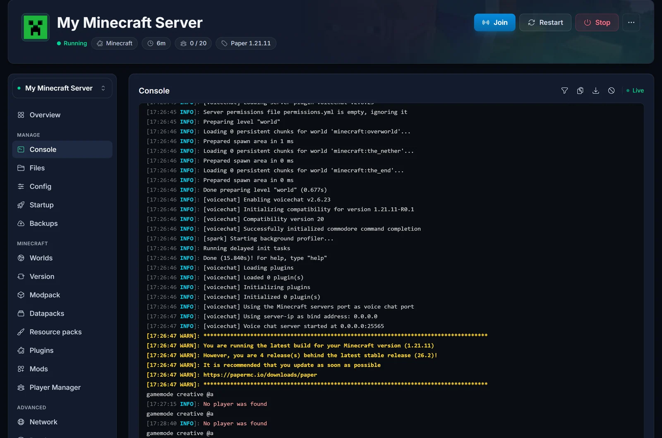The image size is (662, 438).
Task: Click the Files folder icon
Action: click(21, 168)
